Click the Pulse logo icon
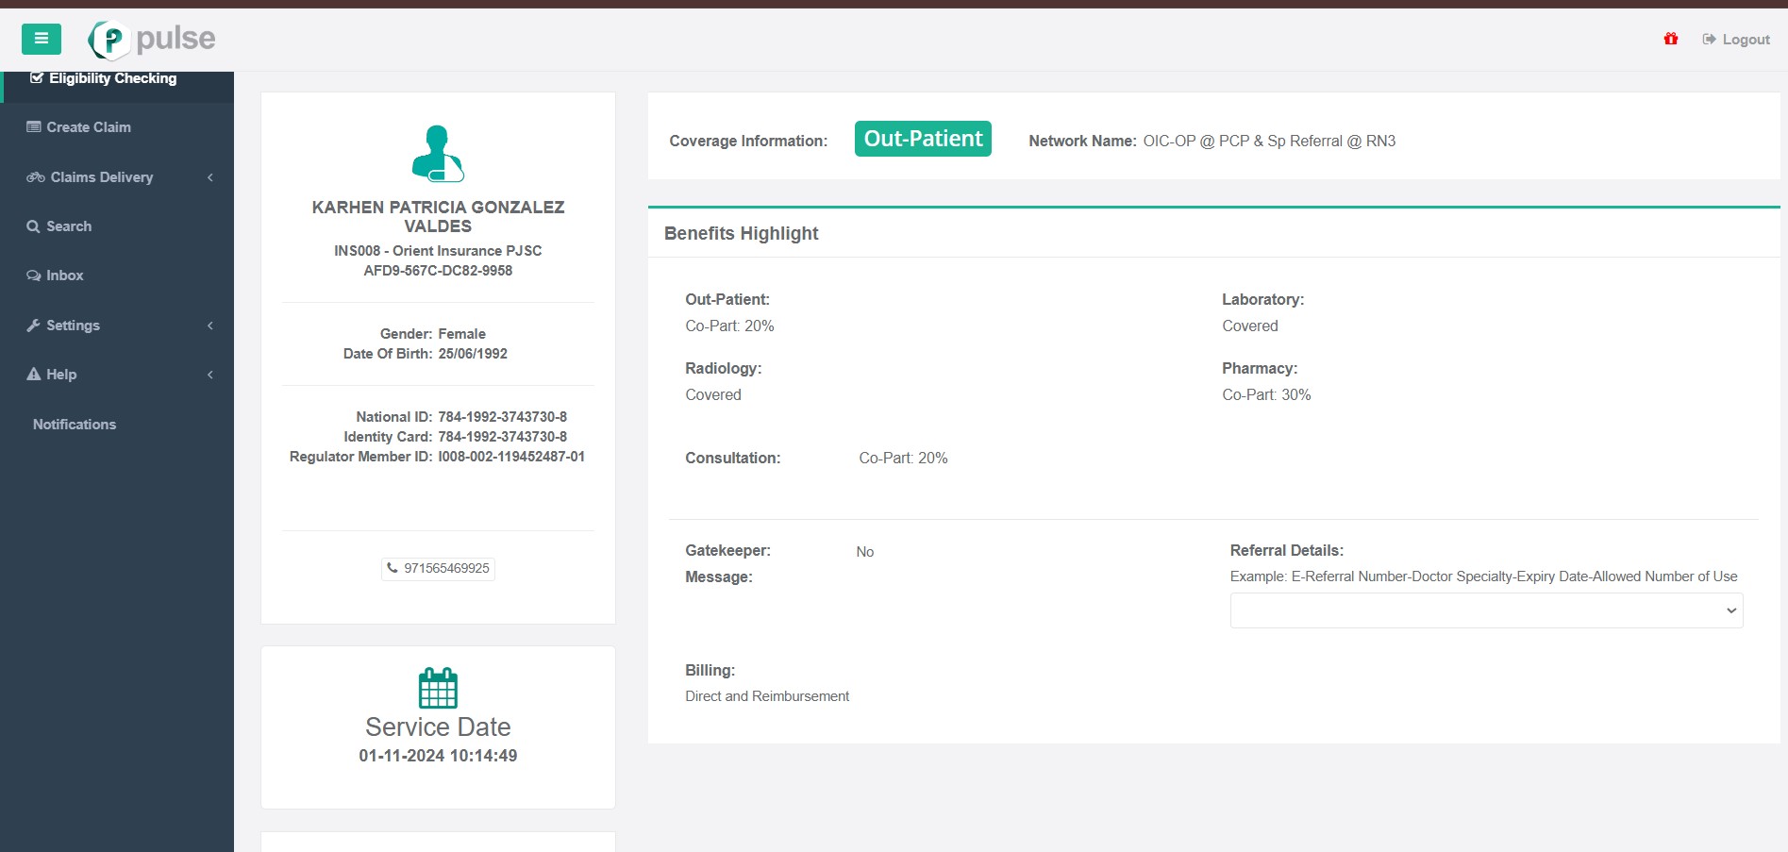The height and width of the screenshot is (852, 1788). click(109, 40)
